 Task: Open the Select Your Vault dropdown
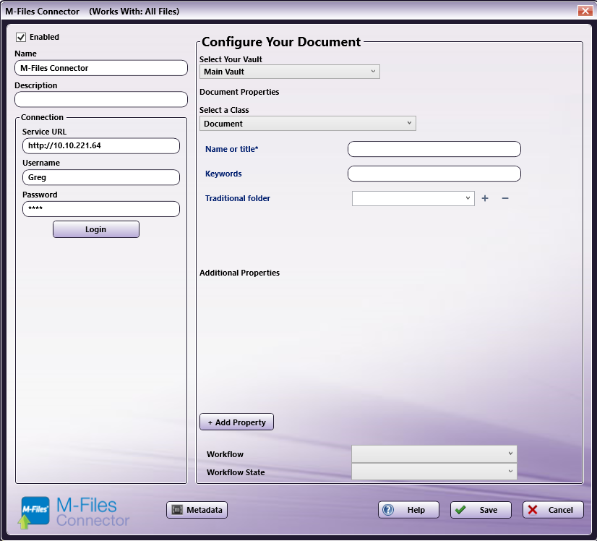(x=289, y=72)
